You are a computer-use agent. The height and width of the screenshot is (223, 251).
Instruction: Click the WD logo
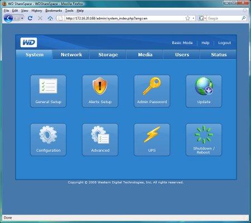[x=28, y=42]
